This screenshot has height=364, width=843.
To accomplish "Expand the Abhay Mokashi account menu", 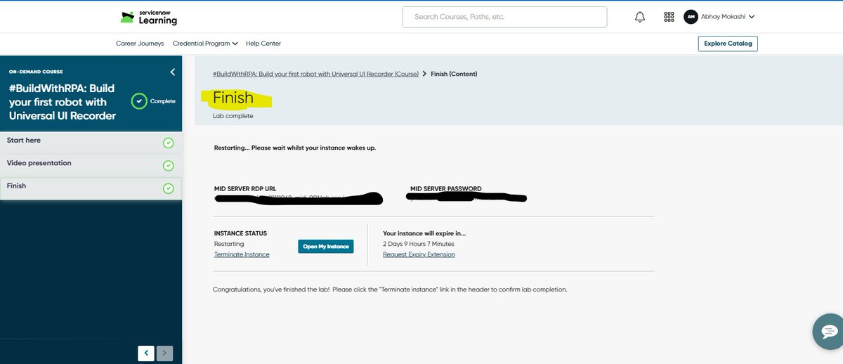I will pos(728,17).
